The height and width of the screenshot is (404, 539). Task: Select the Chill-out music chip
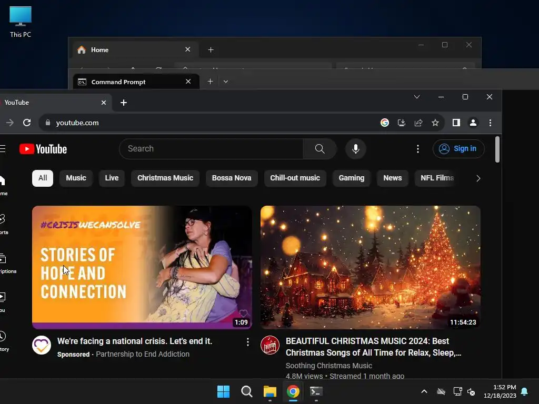[295, 178]
